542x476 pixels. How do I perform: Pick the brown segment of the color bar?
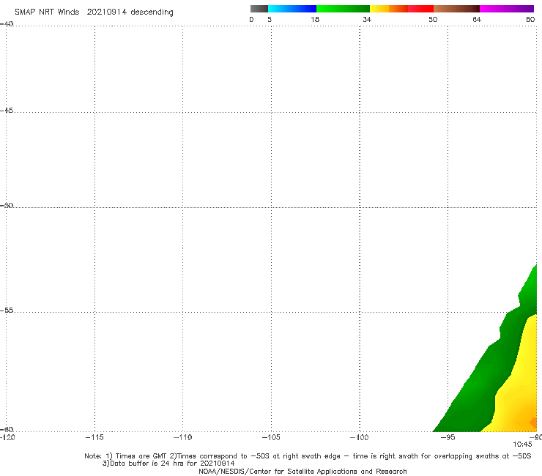point(456,9)
